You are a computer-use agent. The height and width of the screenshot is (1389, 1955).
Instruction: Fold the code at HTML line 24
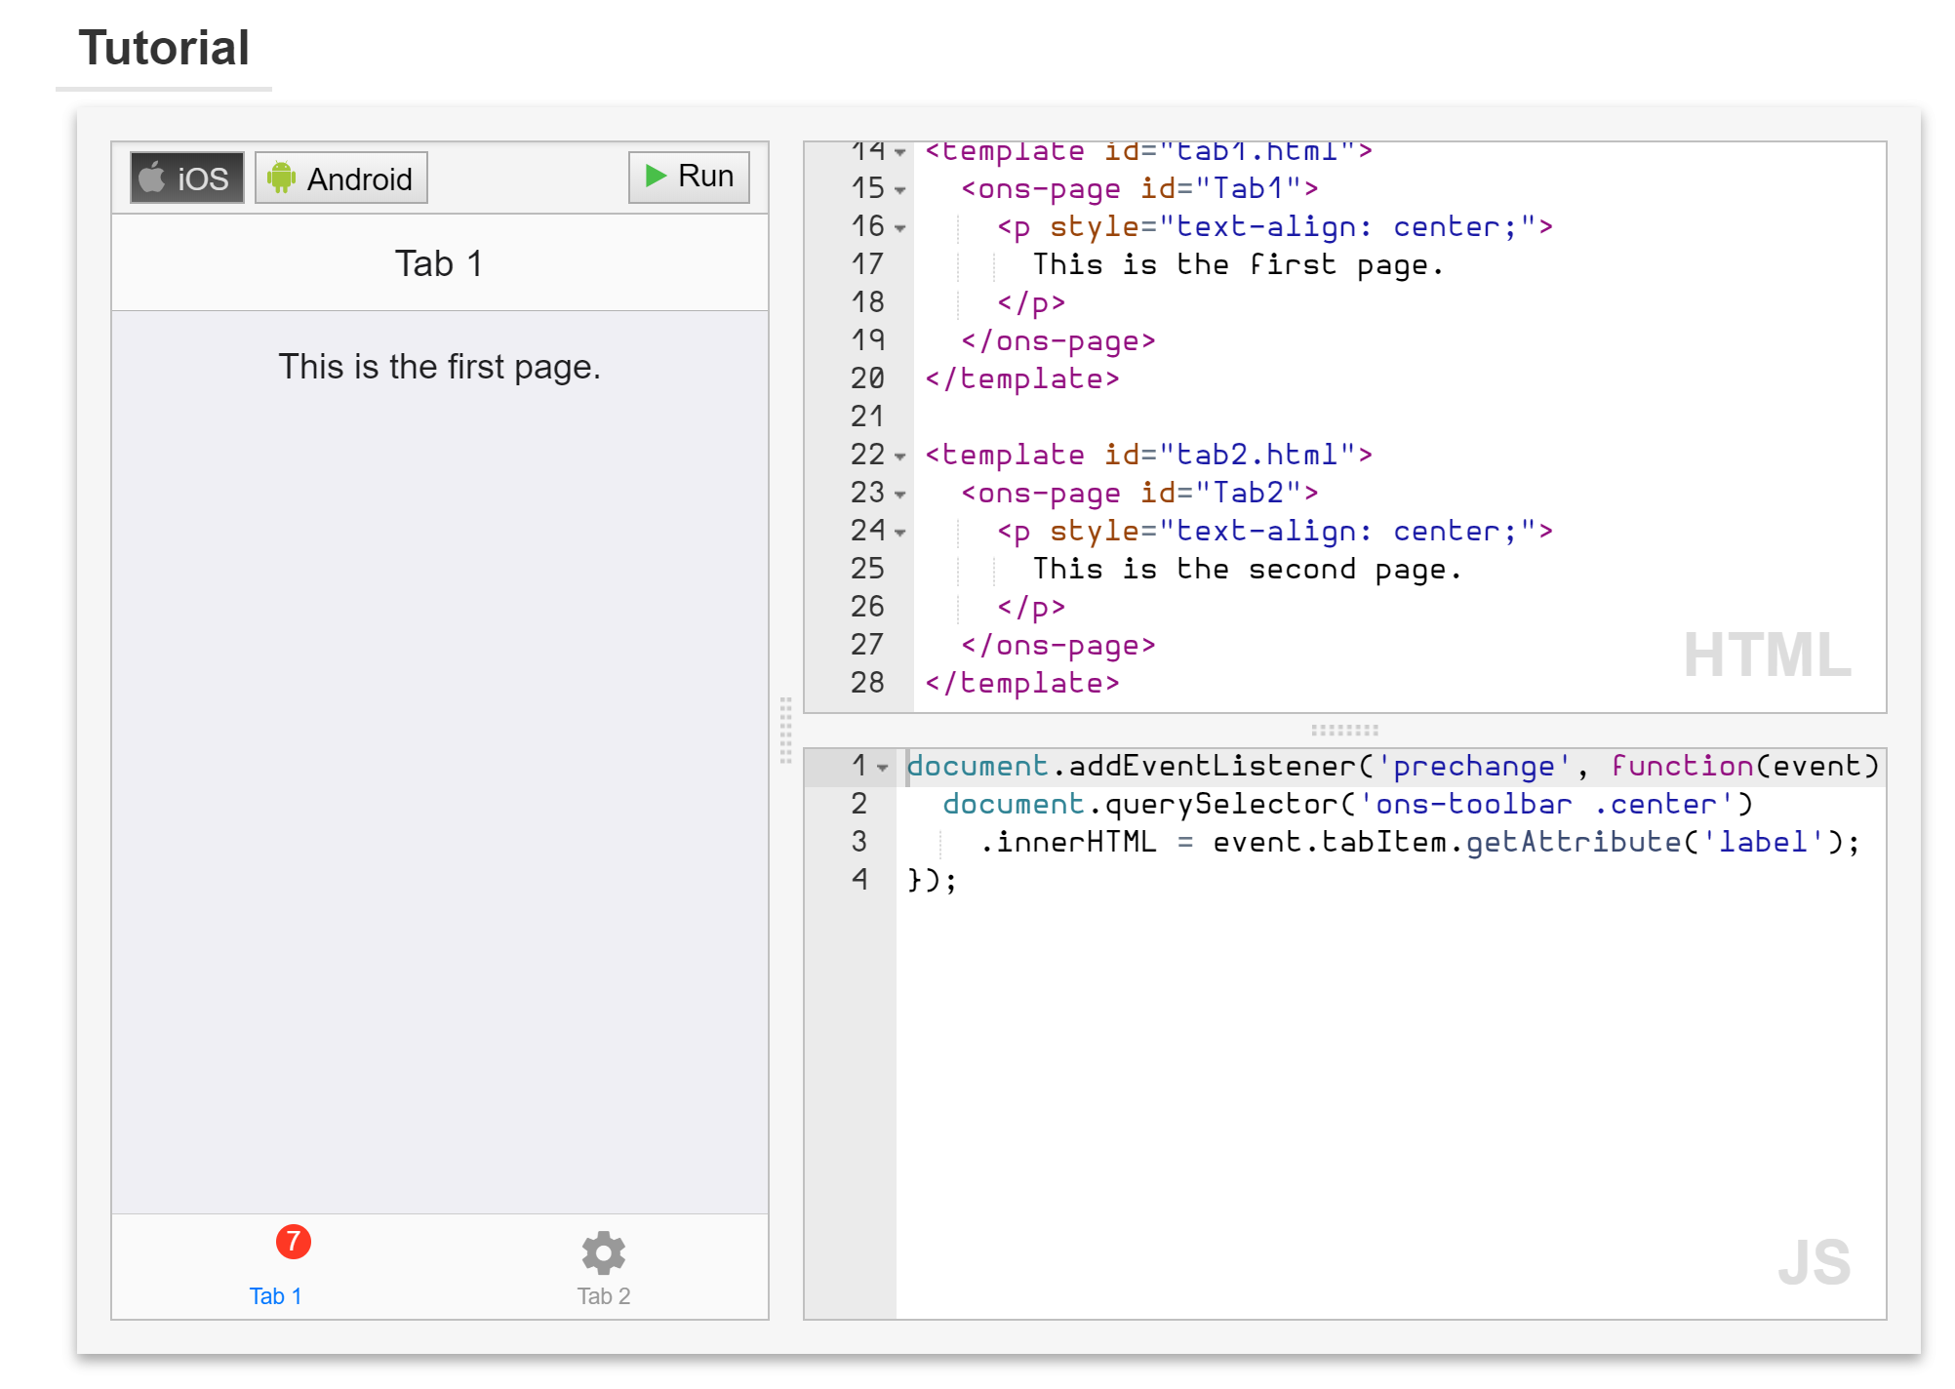(900, 532)
